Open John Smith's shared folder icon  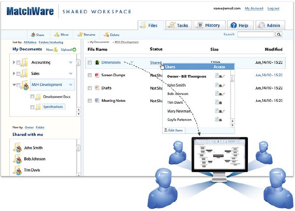17,148
